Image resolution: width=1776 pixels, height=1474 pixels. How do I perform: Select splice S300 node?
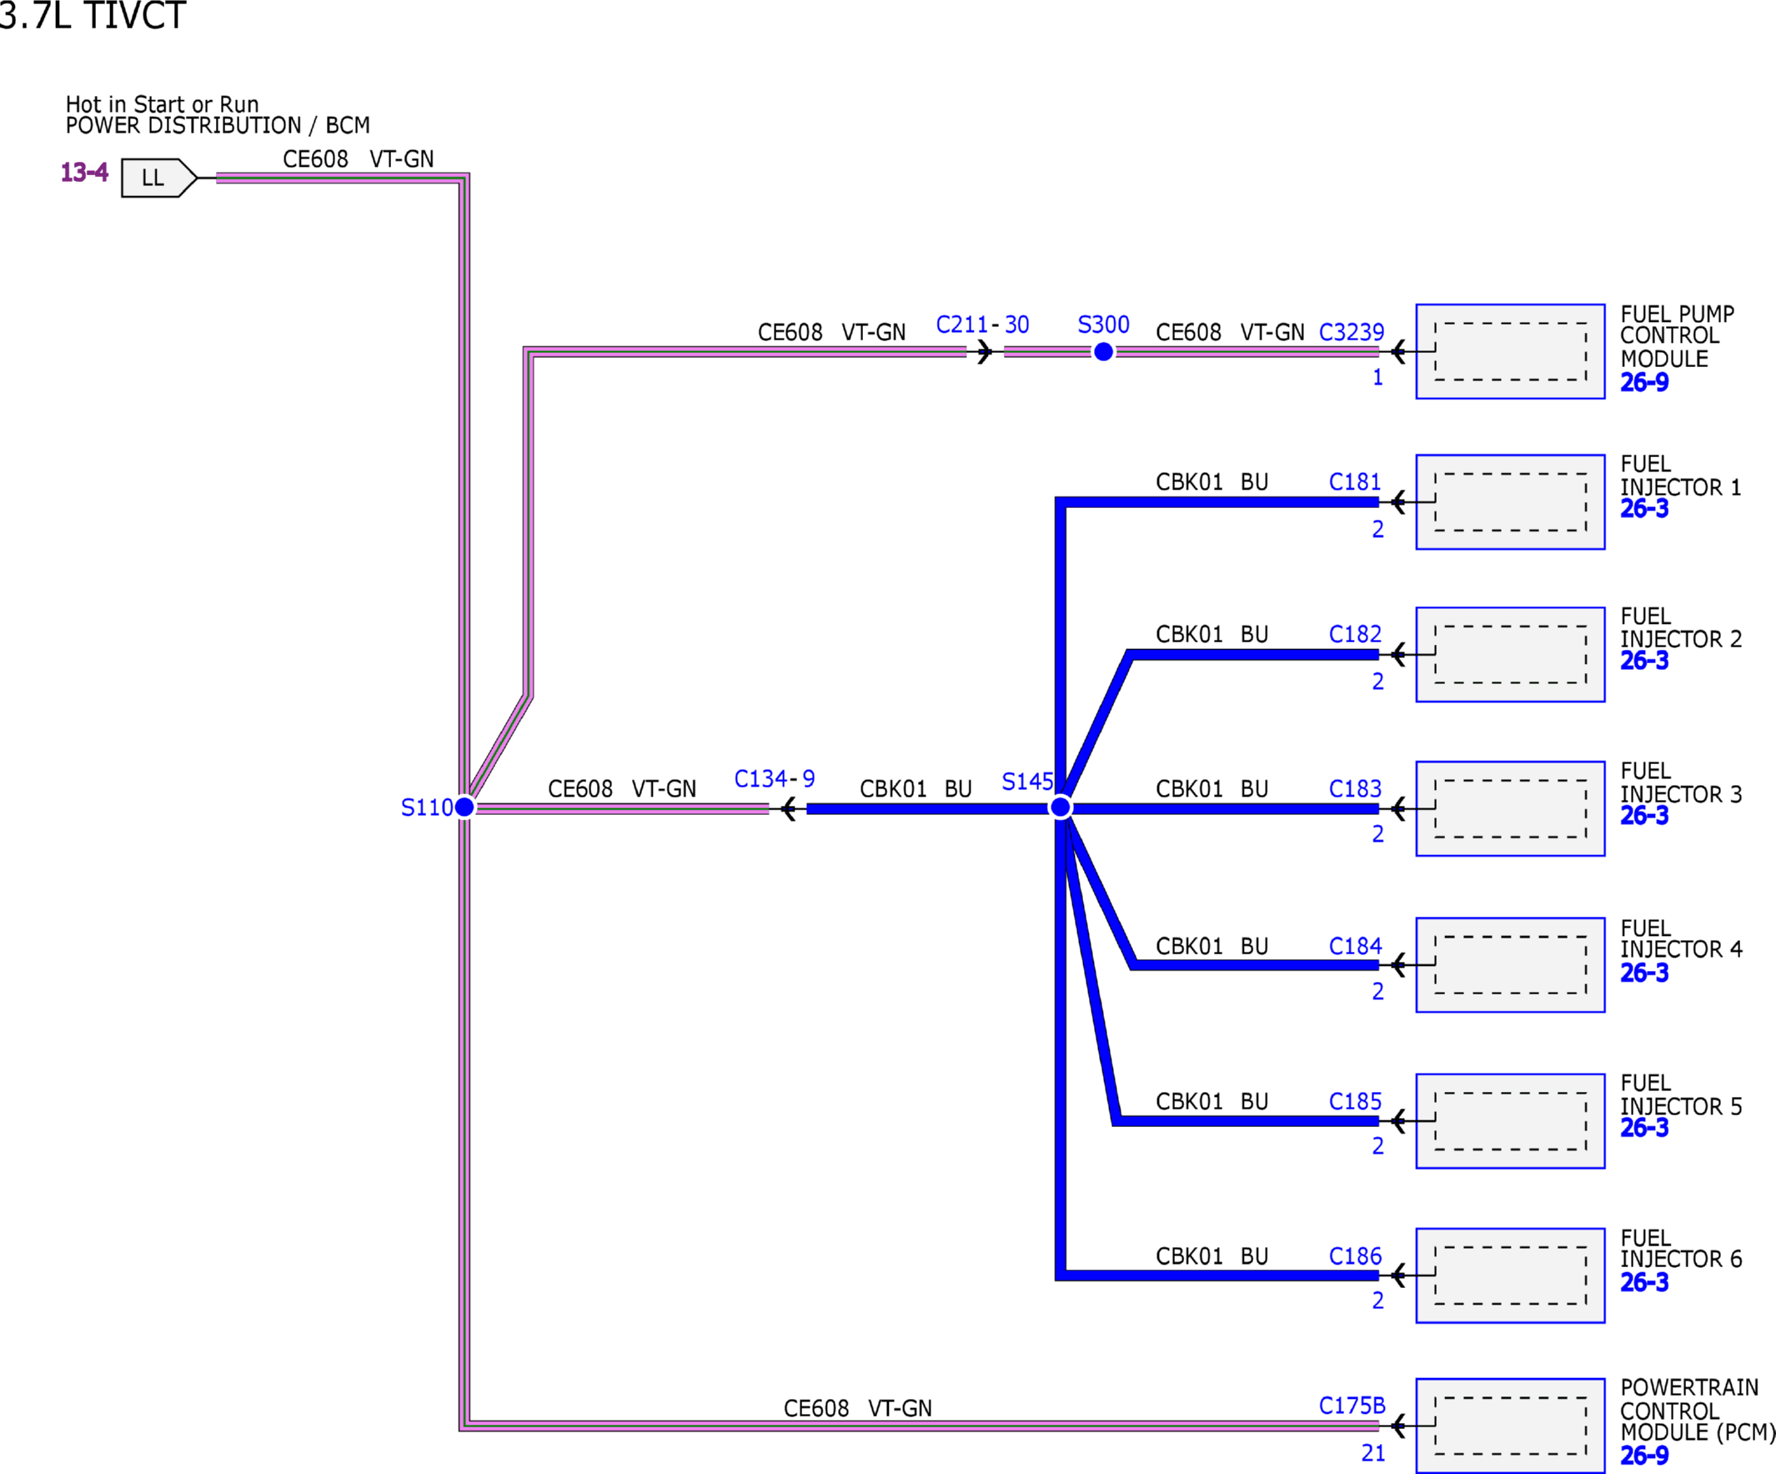(1103, 352)
